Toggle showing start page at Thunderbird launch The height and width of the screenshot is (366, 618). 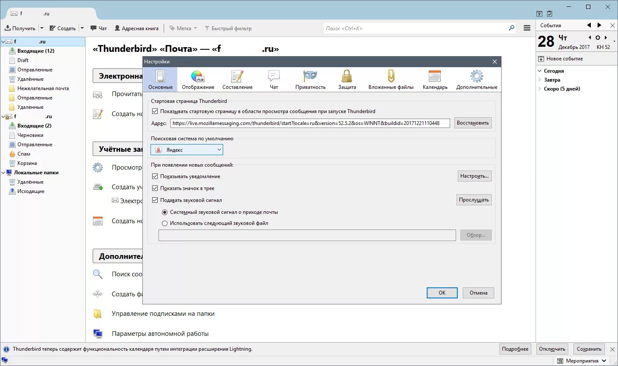[x=155, y=111]
